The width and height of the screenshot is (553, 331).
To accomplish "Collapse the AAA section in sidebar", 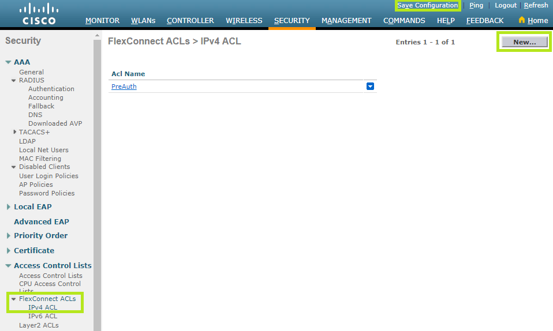I will (8, 62).
